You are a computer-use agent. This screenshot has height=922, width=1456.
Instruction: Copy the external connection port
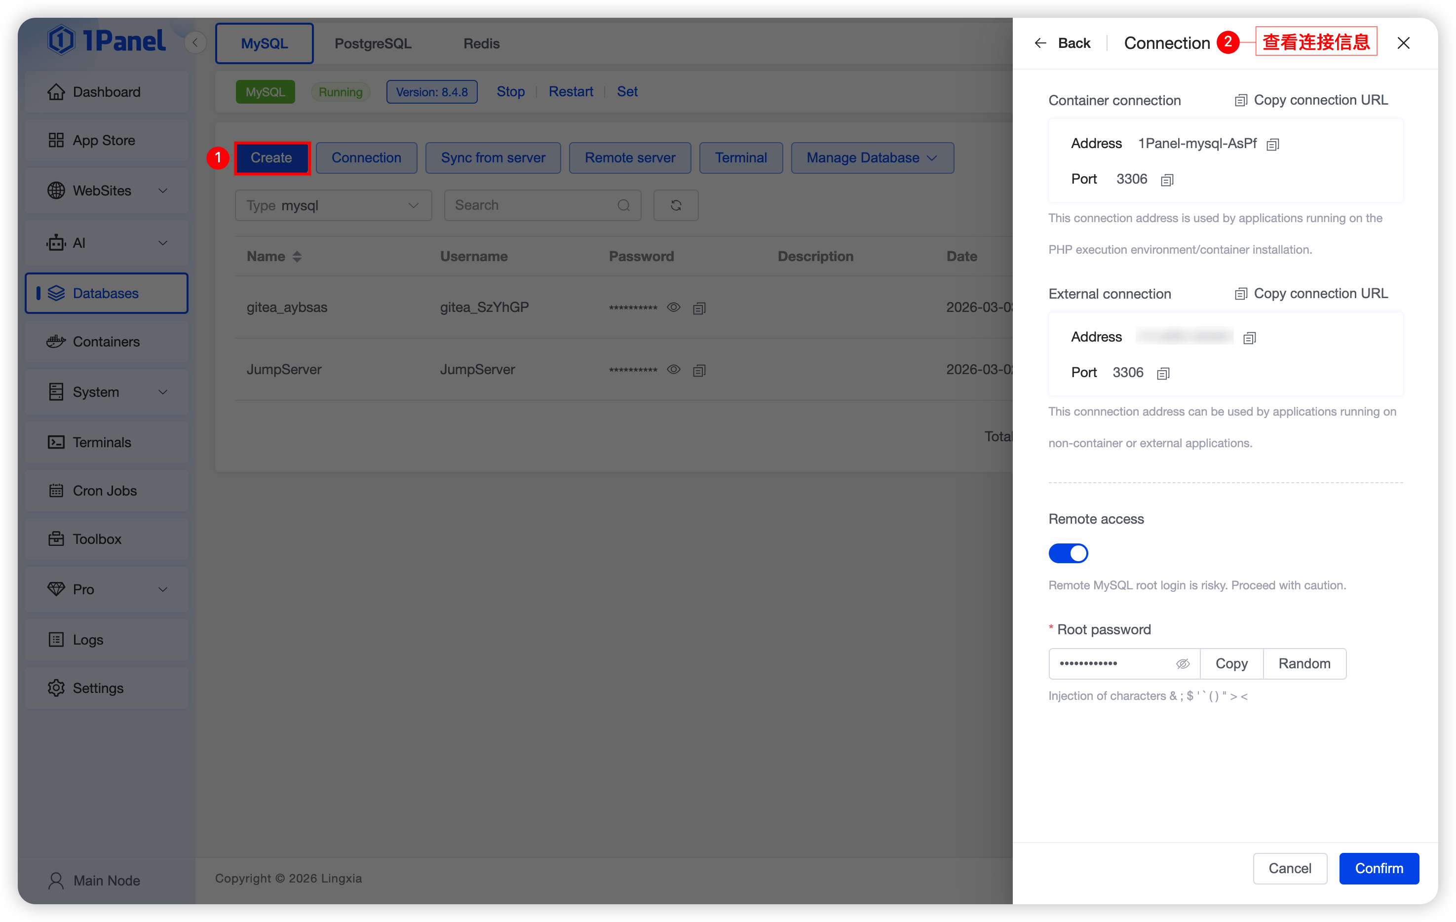[1163, 374]
